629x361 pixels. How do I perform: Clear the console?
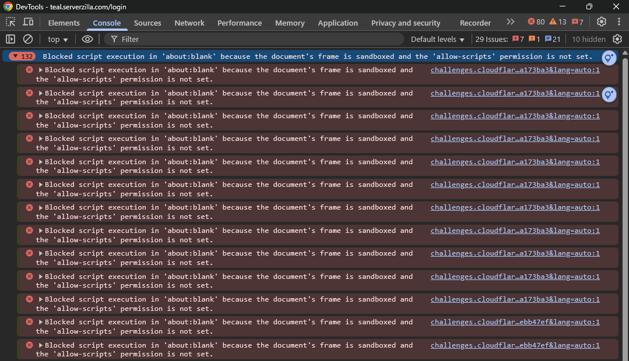[27, 39]
